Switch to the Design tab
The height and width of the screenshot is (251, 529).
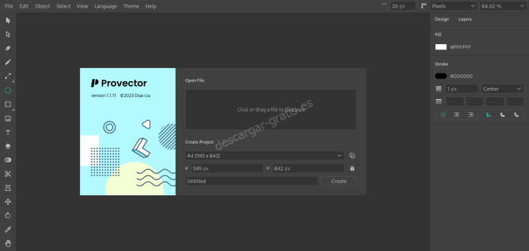pos(442,19)
